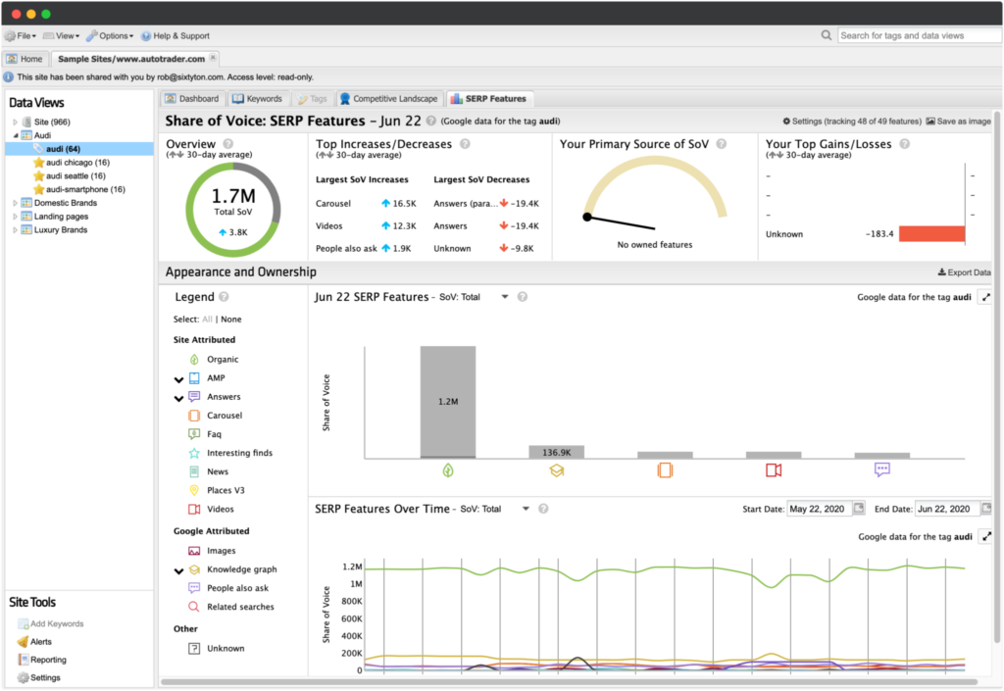Expand the SERP Features Over Time chart
Image resolution: width=1004 pixels, height=691 pixels.
click(986, 537)
